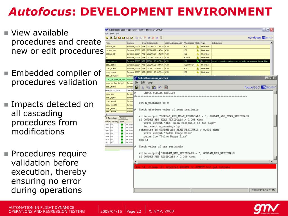Image resolution: width=288 pixels, height=216 pixels.
Task: Select the backup_rmb procedure name
Action: [111, 50]
